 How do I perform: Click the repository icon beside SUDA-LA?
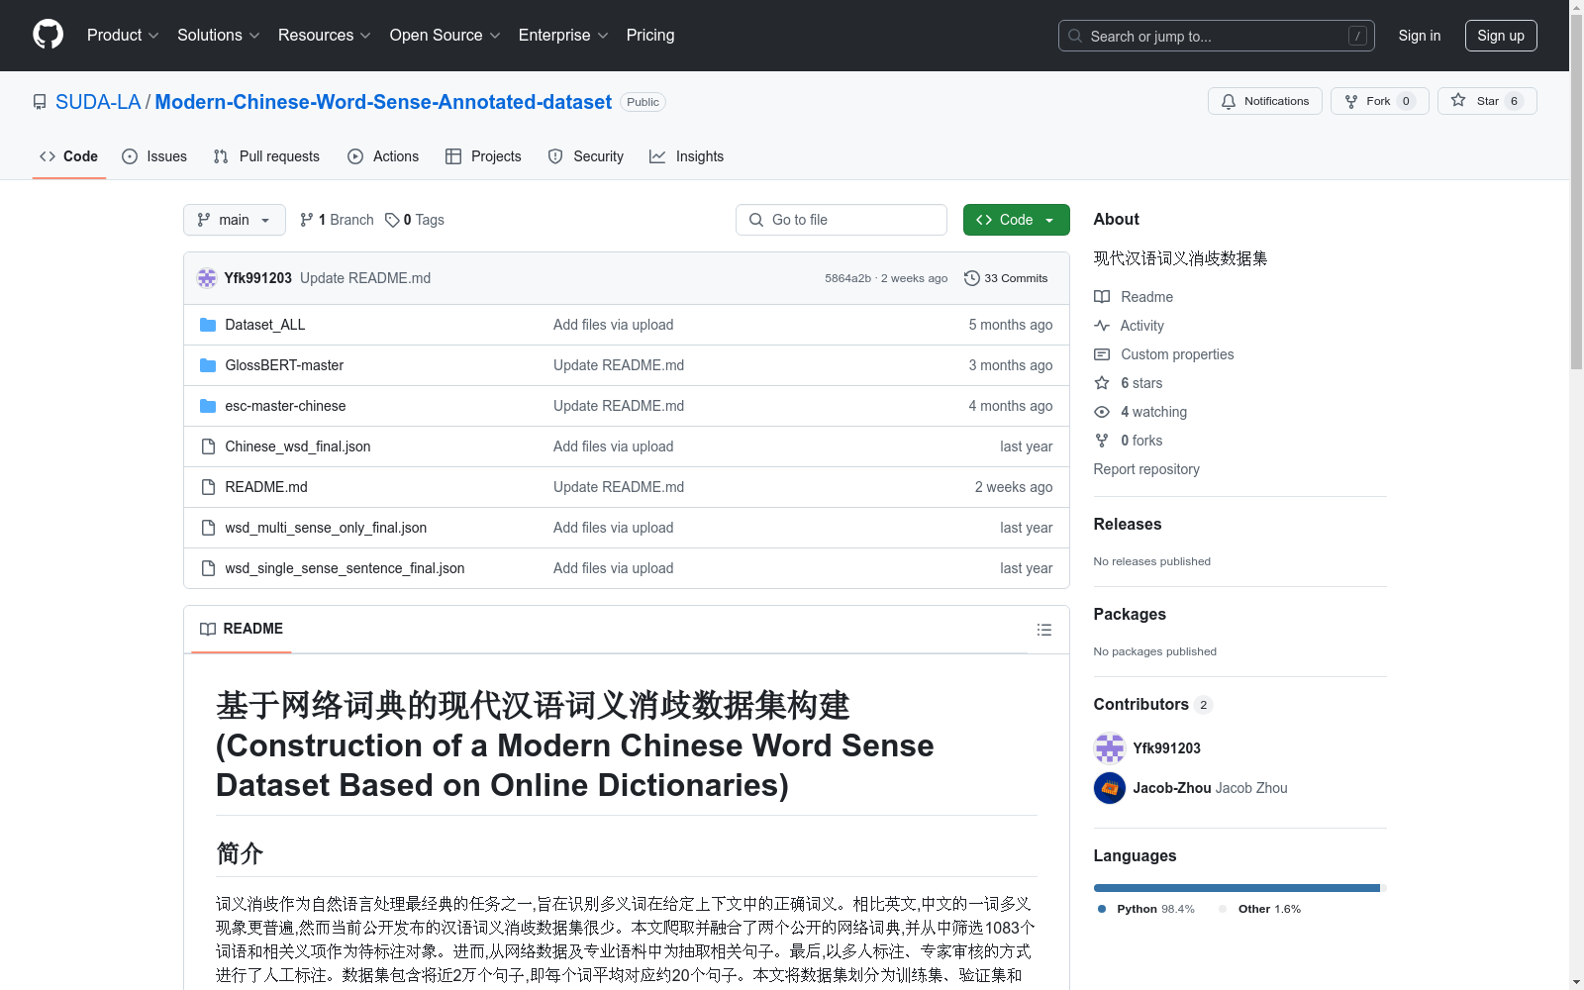pyautogui.click(x=40, y=102)
